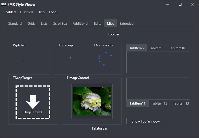Open the Load... menu
This screenshot has width=199, height=138.
click(54, 12)
